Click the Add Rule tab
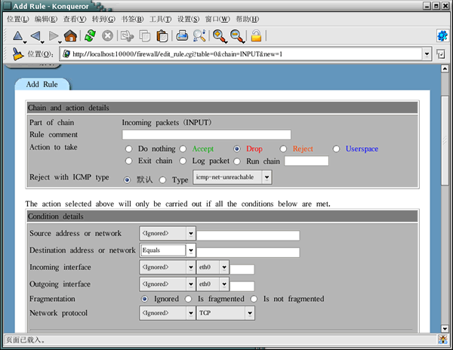Viewport: 453px width, 350px height. tap(42, 84)
